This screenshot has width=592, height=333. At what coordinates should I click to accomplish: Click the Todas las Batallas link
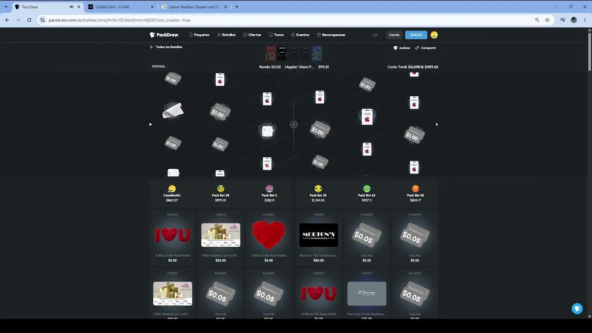click(x=166, y=47)
